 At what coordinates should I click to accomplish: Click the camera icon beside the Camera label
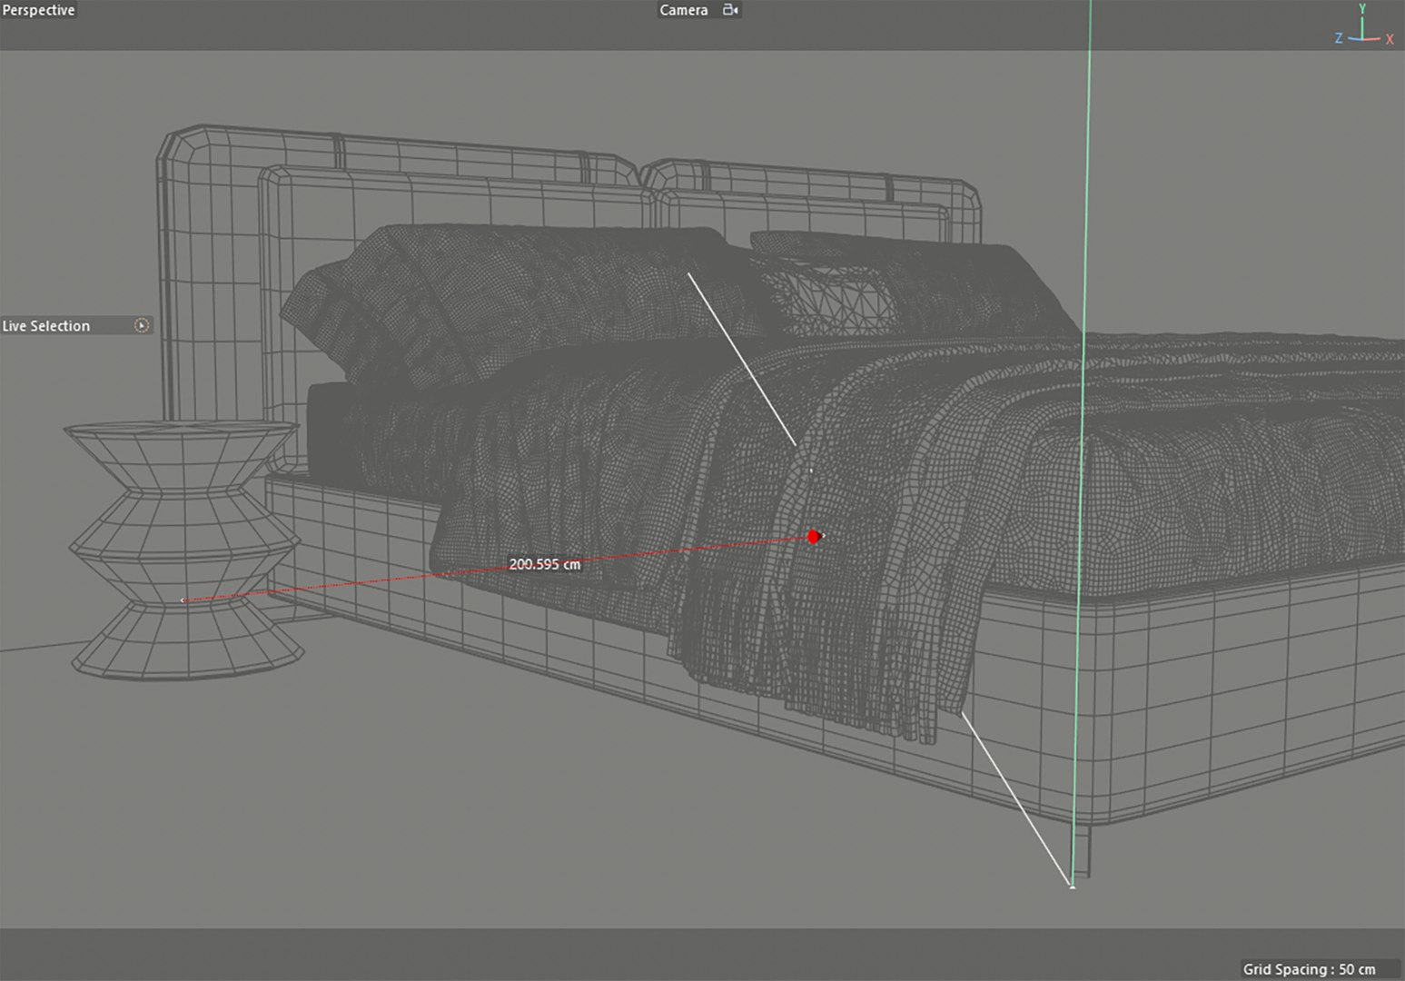click(x=730, y=10)
